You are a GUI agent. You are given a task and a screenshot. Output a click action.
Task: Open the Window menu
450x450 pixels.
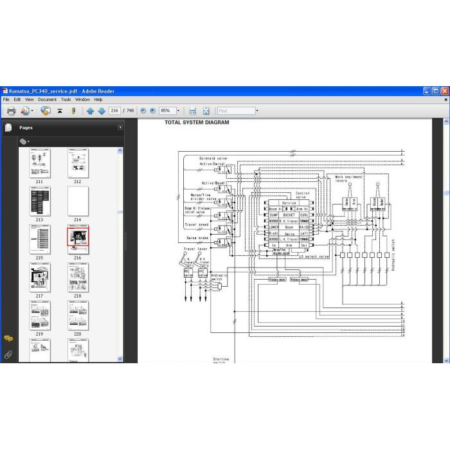[82, 100]
